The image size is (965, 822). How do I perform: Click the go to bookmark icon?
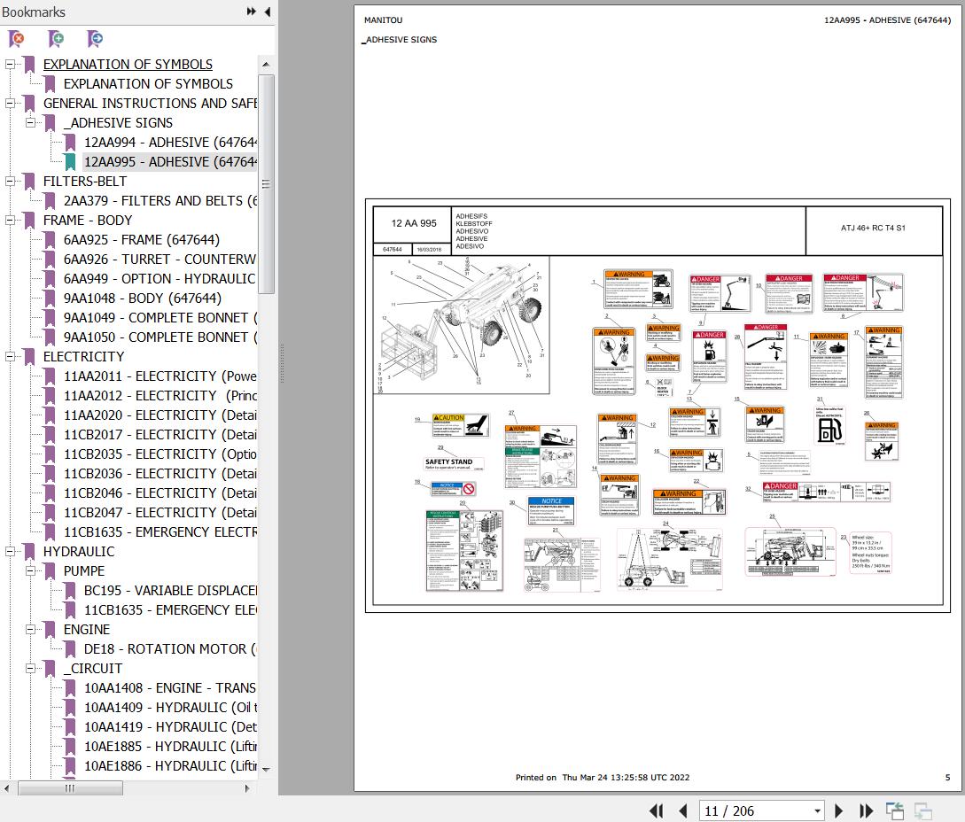[x=95, y=39]
